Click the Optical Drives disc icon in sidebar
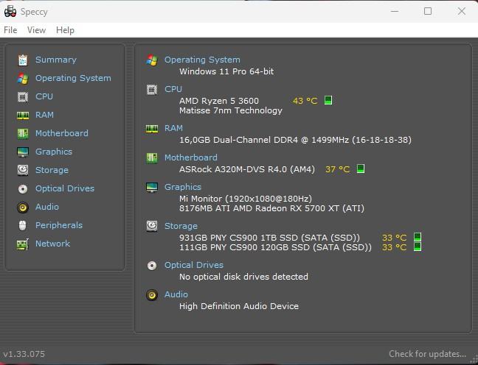 [x=23, y=189]
